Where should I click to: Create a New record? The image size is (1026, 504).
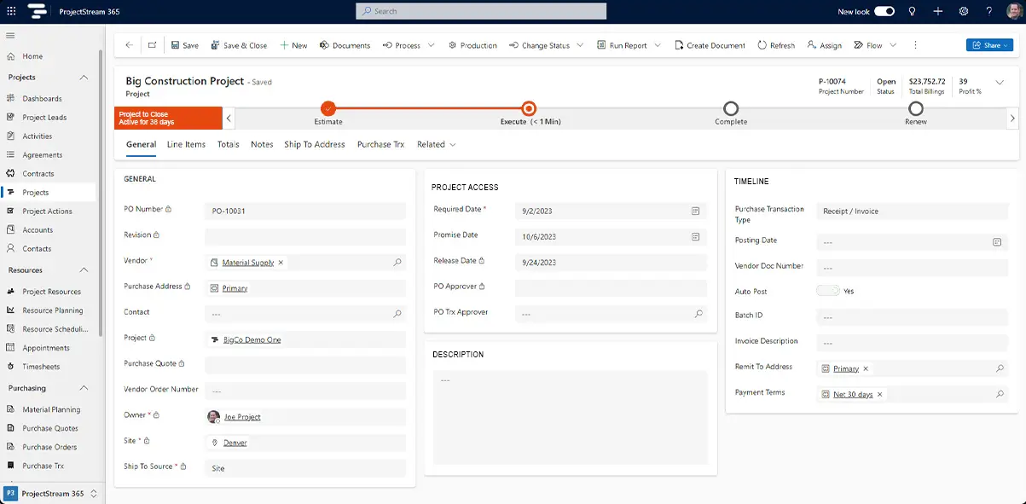pos(293,45)
